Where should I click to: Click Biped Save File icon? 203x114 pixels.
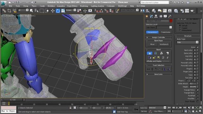point(158,58)
